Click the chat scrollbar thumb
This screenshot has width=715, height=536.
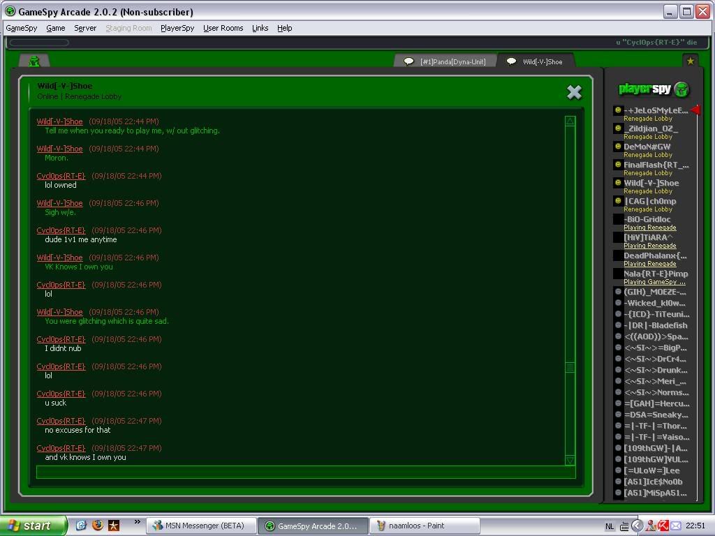(x=570, y=367)
